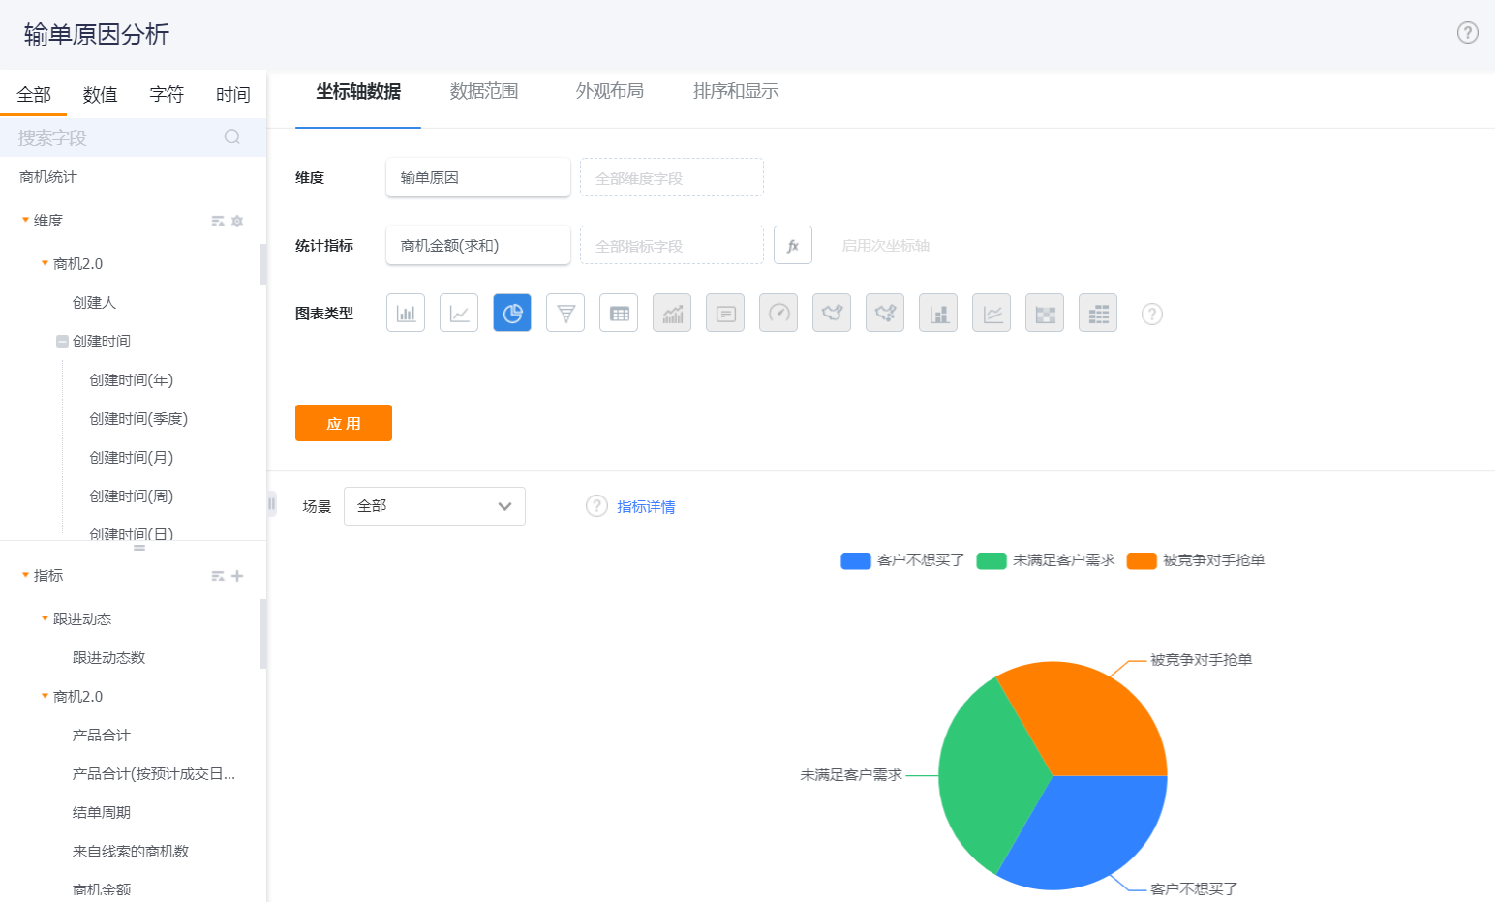Viewport: 1495px width, 902px height.
Task: Select the line chart type
Action: [459, 313]
